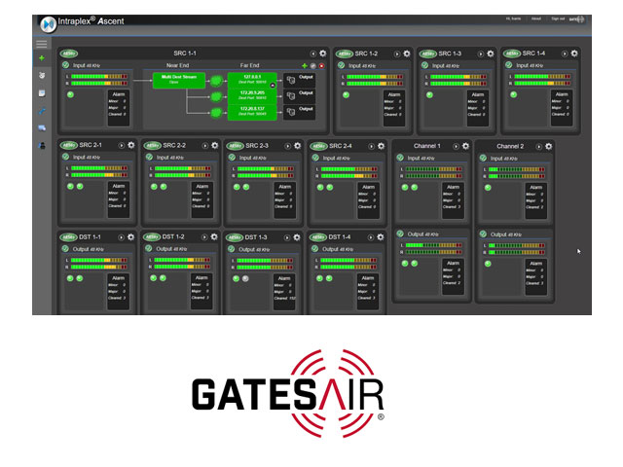Click the SRC 1-1 left channel level meter
Screen dimensions: 623x467
tap(99, 76)
